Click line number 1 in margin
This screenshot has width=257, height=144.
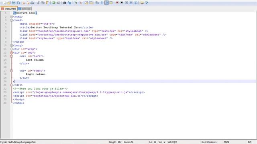pos(6,13)
